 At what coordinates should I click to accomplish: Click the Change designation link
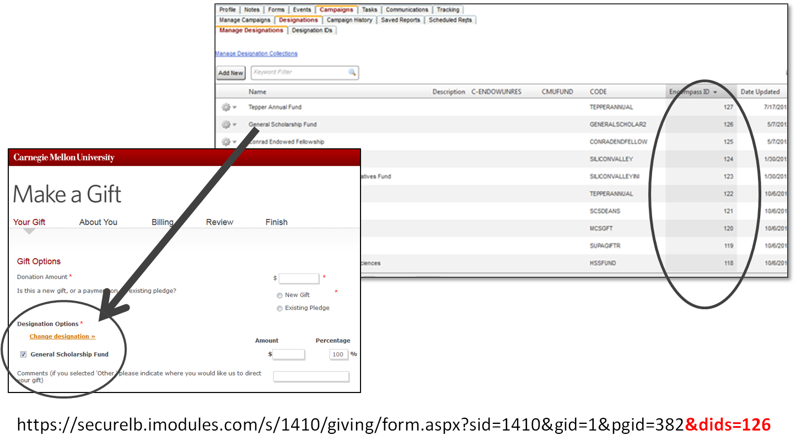click(62, 336)
